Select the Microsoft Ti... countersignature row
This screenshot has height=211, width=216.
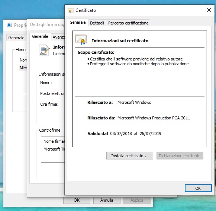tap(54, 149)
